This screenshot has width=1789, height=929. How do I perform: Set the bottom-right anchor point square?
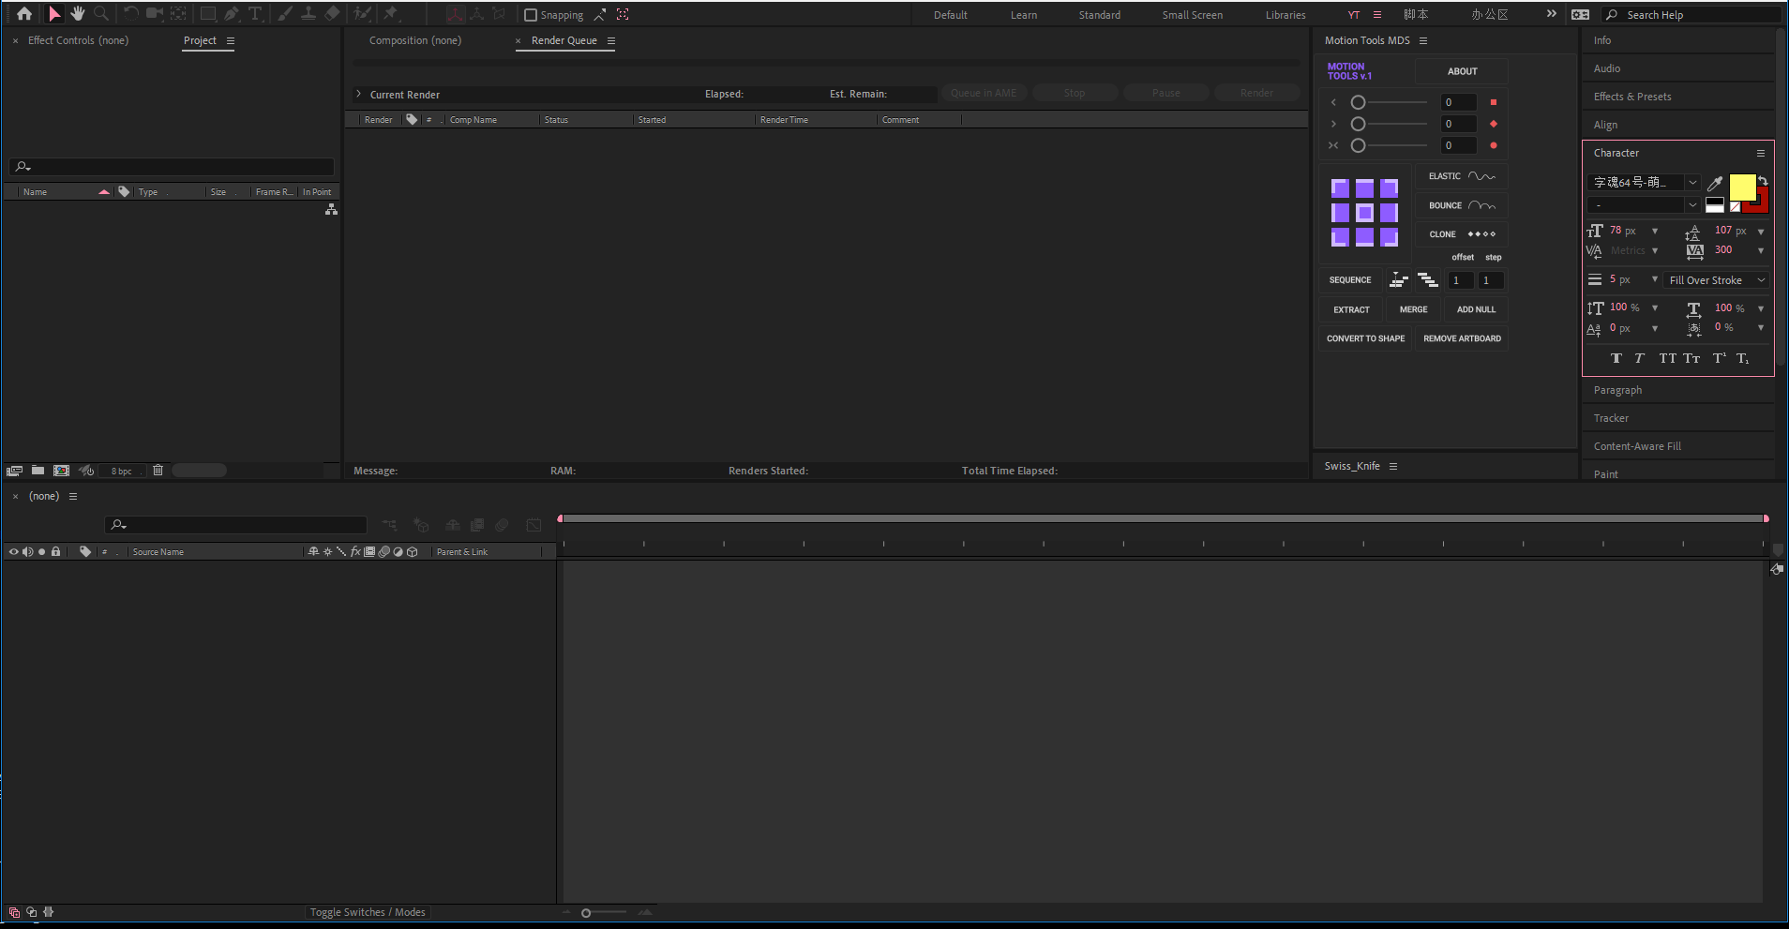(1389, 237)
